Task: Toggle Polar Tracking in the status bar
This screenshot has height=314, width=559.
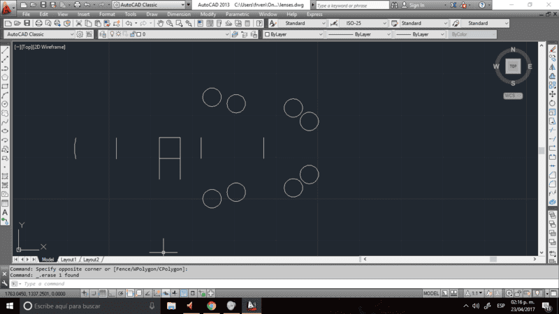Action: tap(121, 293)
